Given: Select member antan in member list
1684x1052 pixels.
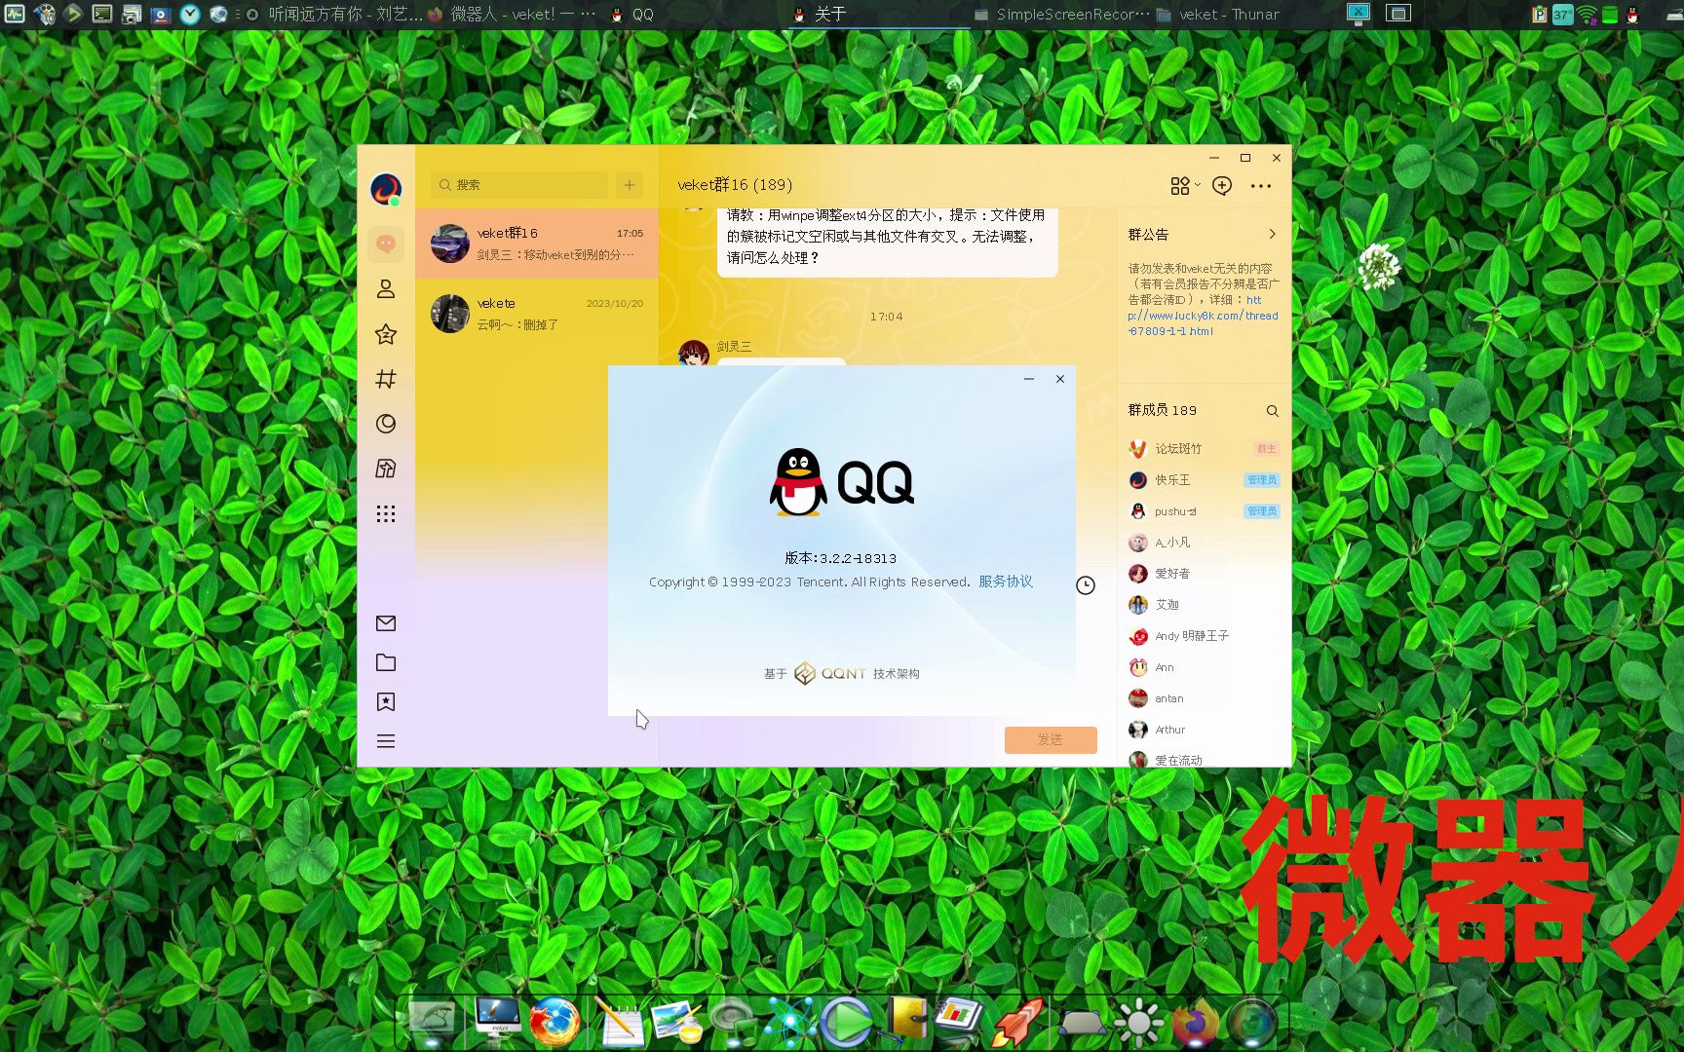Looking at the screenshot, I should point(1204,698).
